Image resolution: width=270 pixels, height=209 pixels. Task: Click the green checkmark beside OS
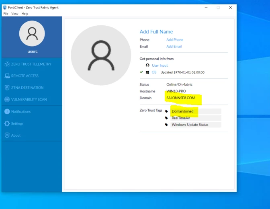pyautogui.click(x=141, y=72)
